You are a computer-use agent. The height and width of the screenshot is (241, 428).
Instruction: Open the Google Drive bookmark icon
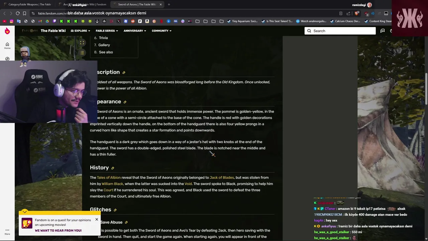coord(47,21)
